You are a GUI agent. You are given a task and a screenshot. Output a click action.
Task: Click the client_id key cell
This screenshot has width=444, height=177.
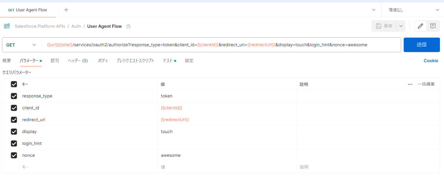click(88, 108)
